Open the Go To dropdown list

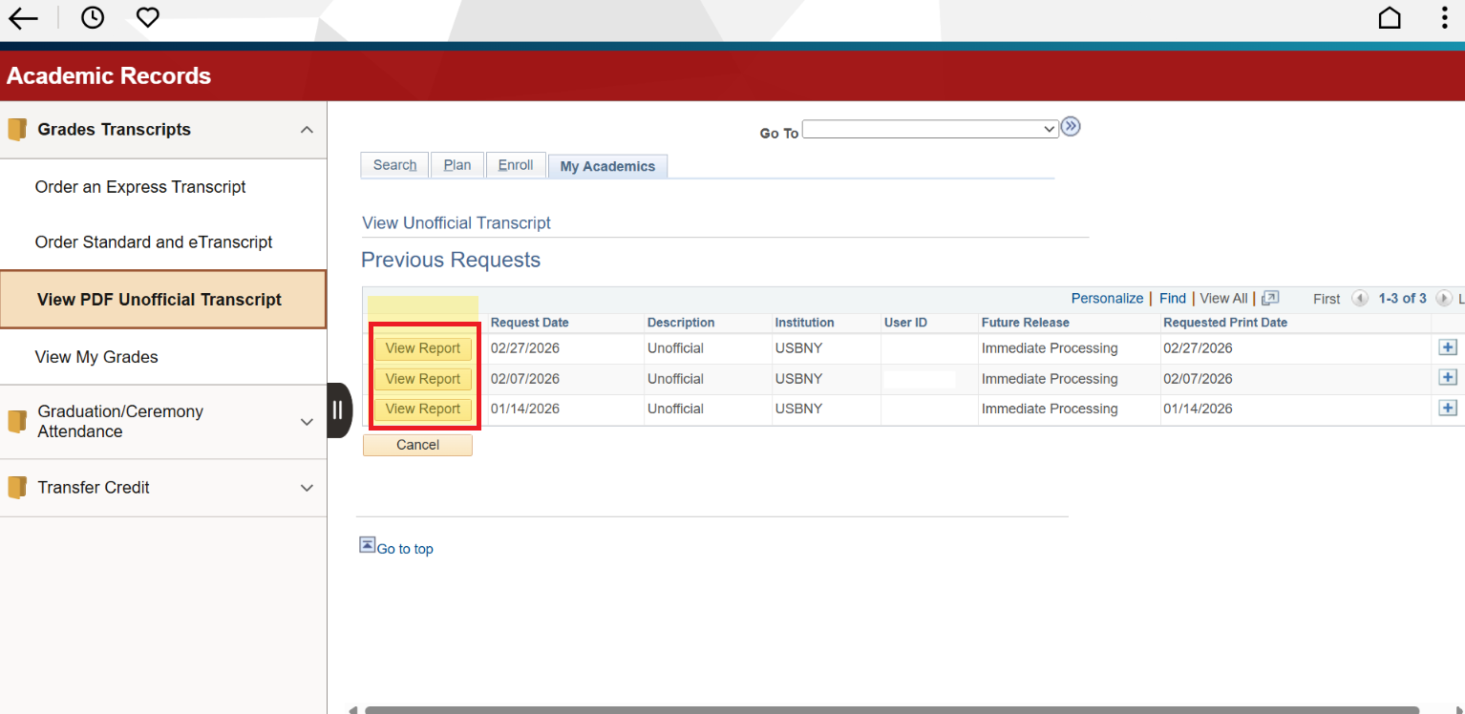pos(930,129)
